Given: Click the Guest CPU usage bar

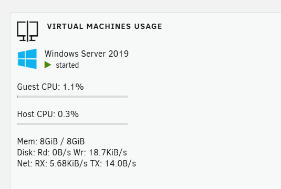Looking at the screenshot, I should 72,97.
